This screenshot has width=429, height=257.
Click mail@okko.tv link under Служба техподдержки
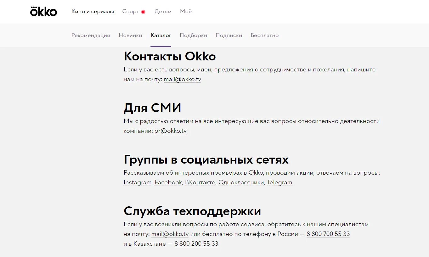(x=170, y=234)
